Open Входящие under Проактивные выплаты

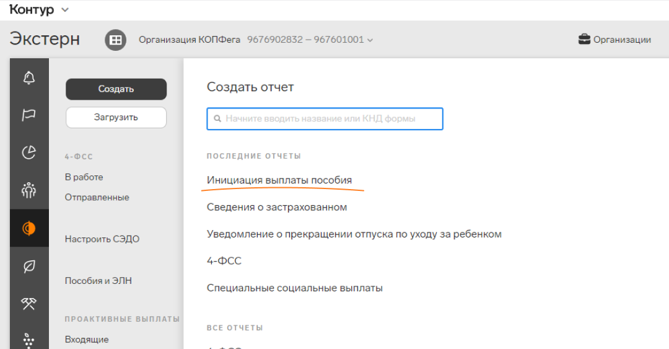click(x=87, y=340)
